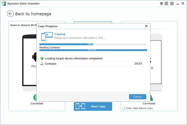Click the Copy Progress dialog title
The image size is (187, 125).
[48, 26]
